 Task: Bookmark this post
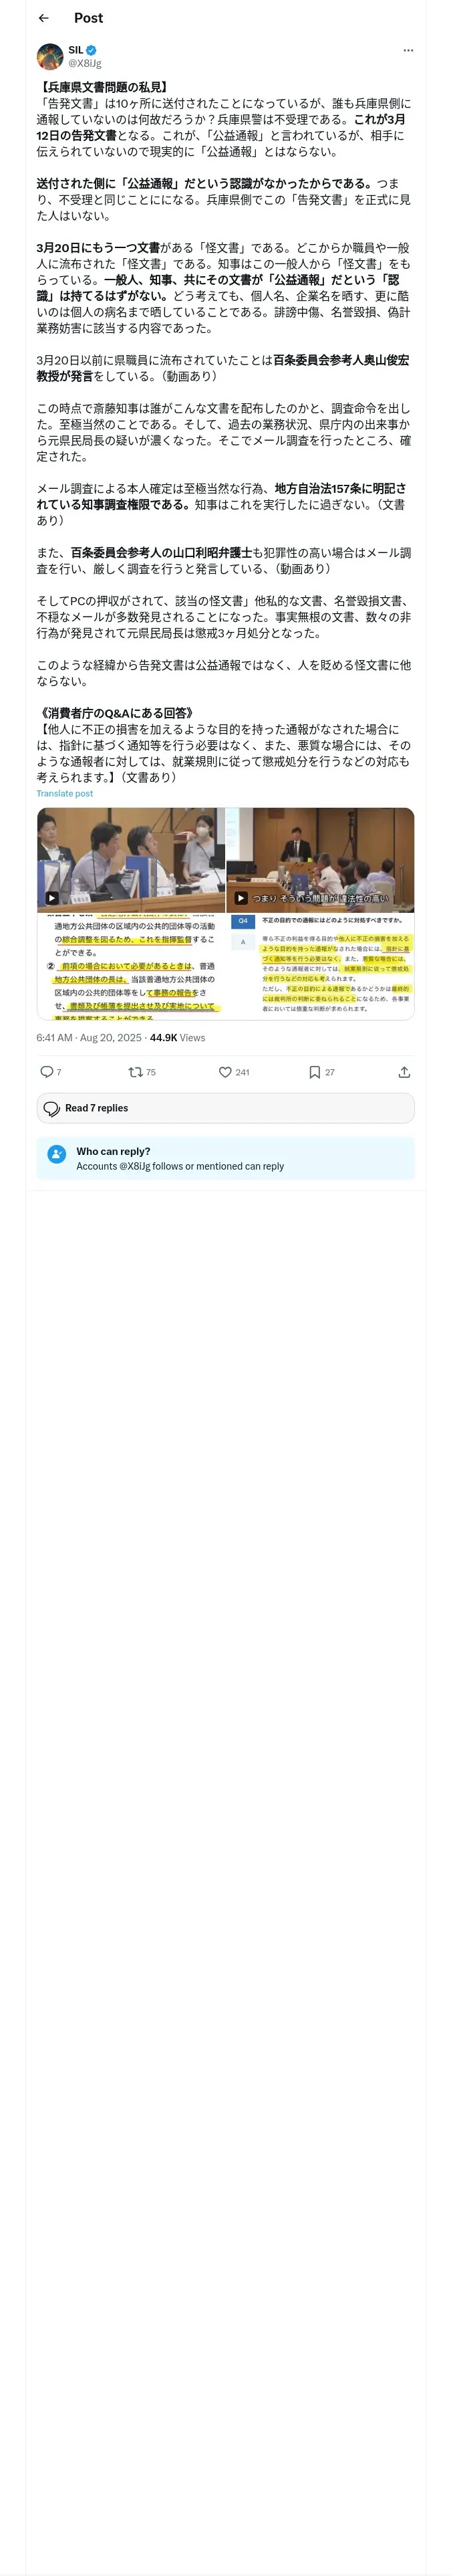pos(314,1071)
